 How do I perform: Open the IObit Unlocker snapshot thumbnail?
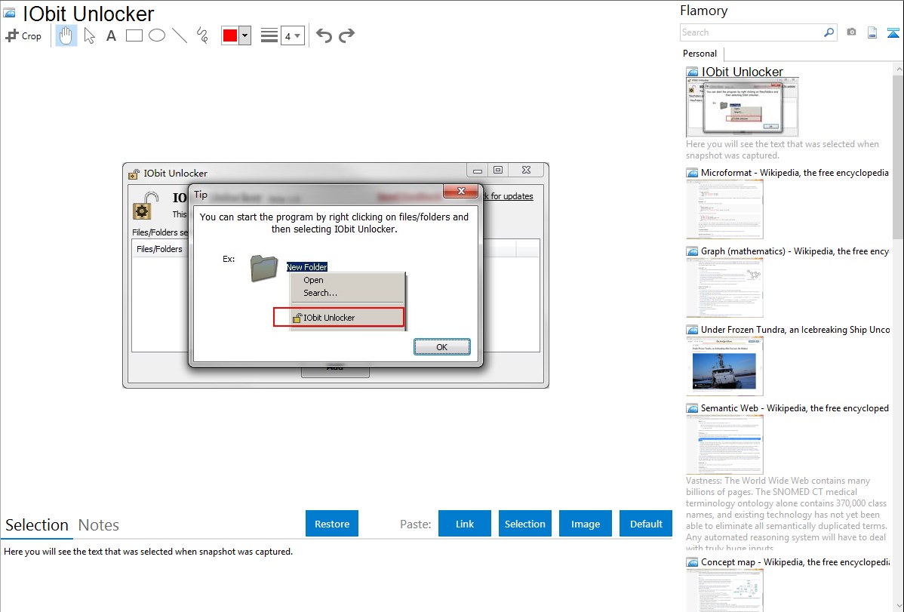pos(742,107)
